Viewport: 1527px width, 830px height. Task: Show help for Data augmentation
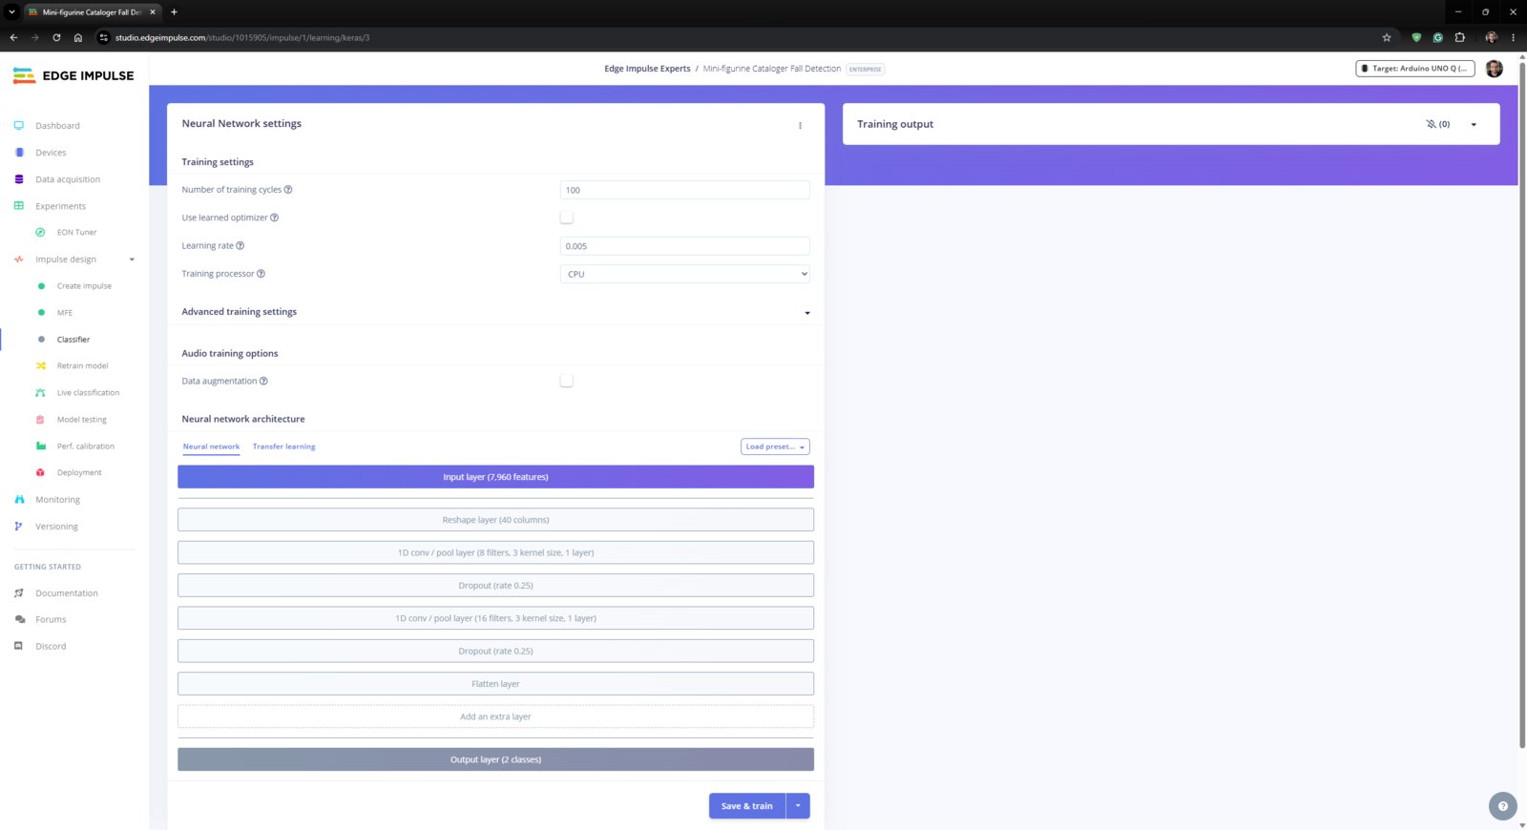(263, 381)
